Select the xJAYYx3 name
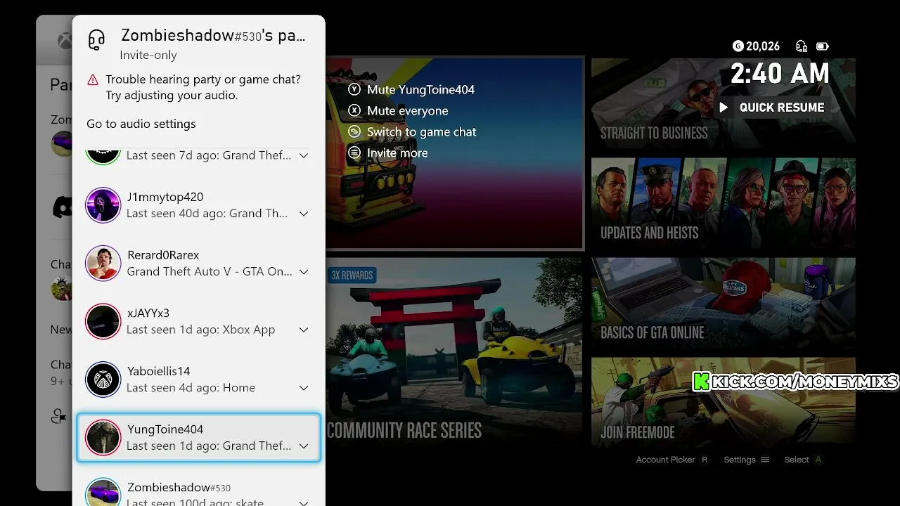This screenshot has height=506, width=900. (x=148, y=313)
